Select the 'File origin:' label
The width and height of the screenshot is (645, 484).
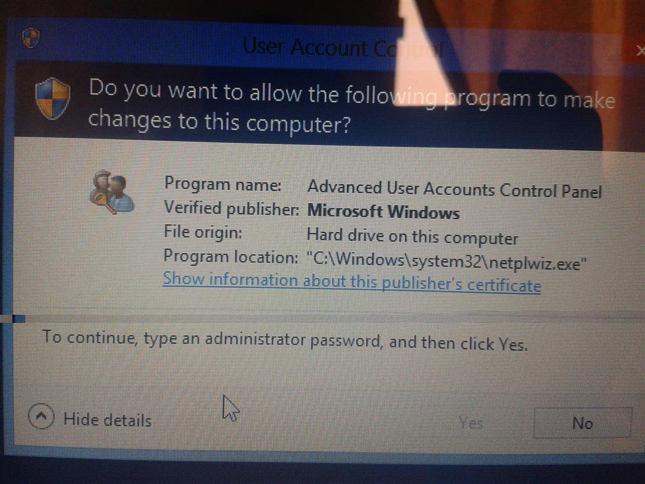coord(203,232)
